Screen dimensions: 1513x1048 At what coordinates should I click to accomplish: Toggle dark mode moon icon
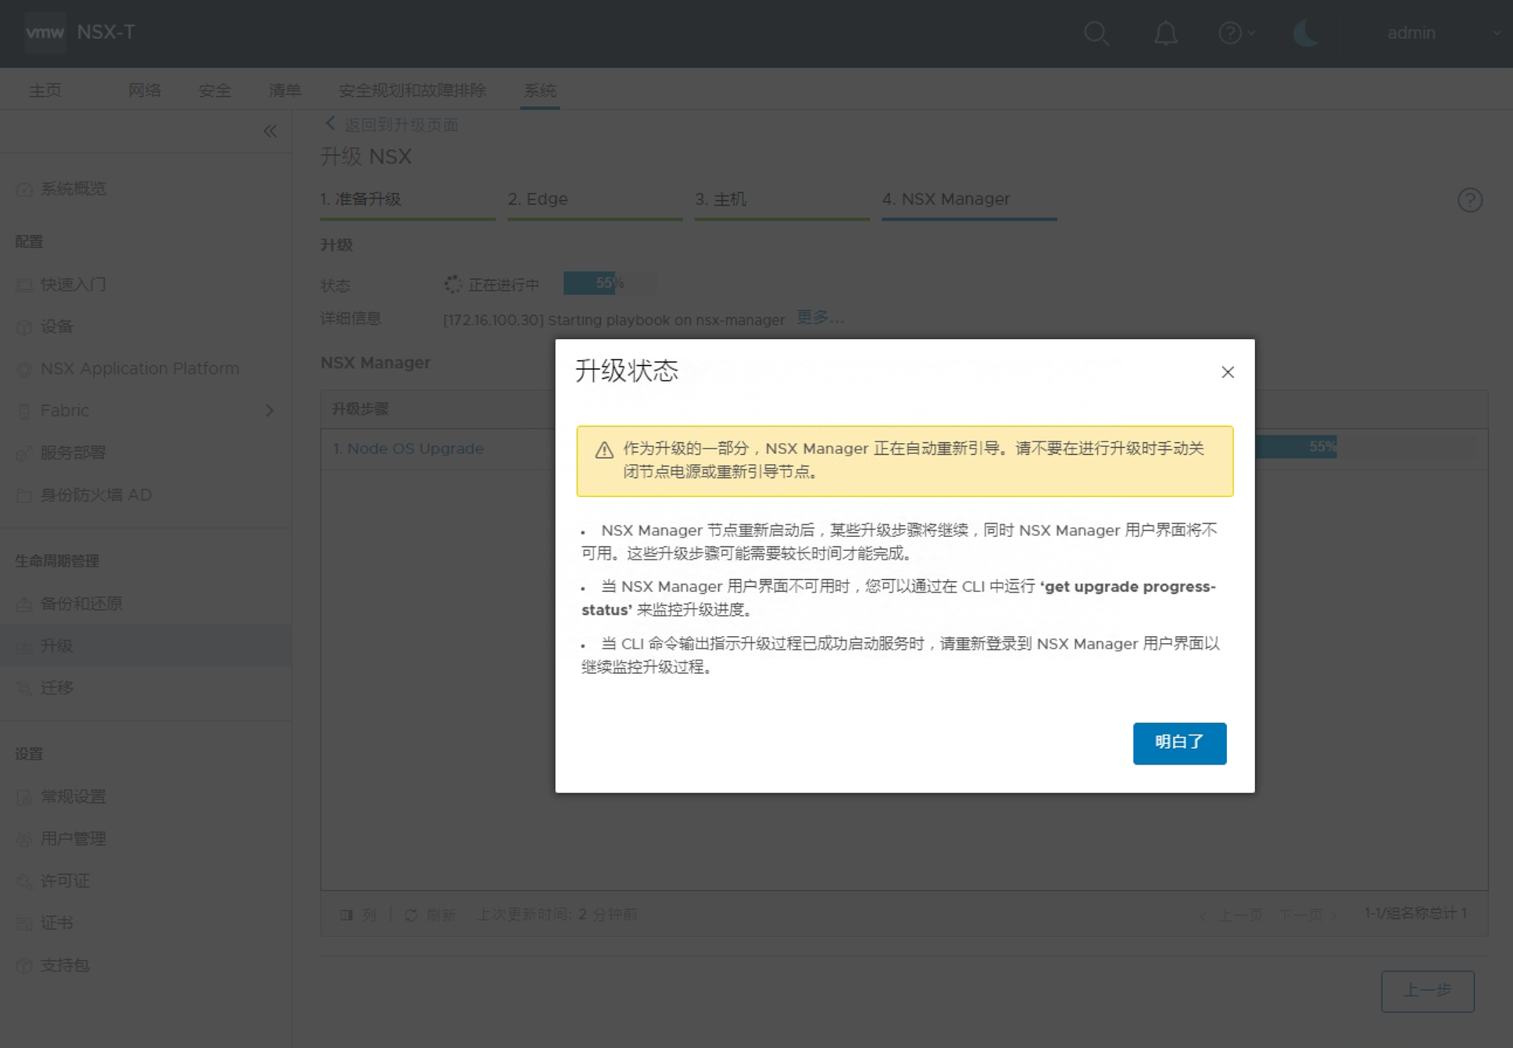click(1305, 34)
